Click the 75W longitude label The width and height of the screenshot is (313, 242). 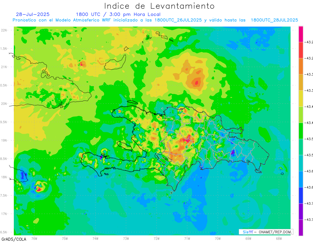coord(65,238)
